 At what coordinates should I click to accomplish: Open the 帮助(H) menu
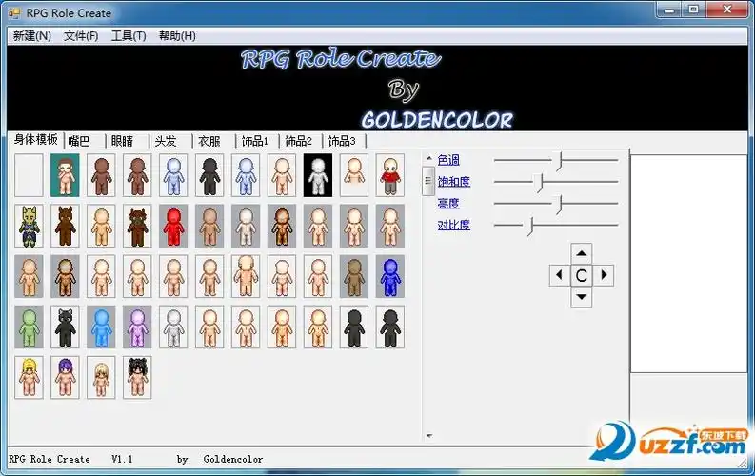(177, 36)
